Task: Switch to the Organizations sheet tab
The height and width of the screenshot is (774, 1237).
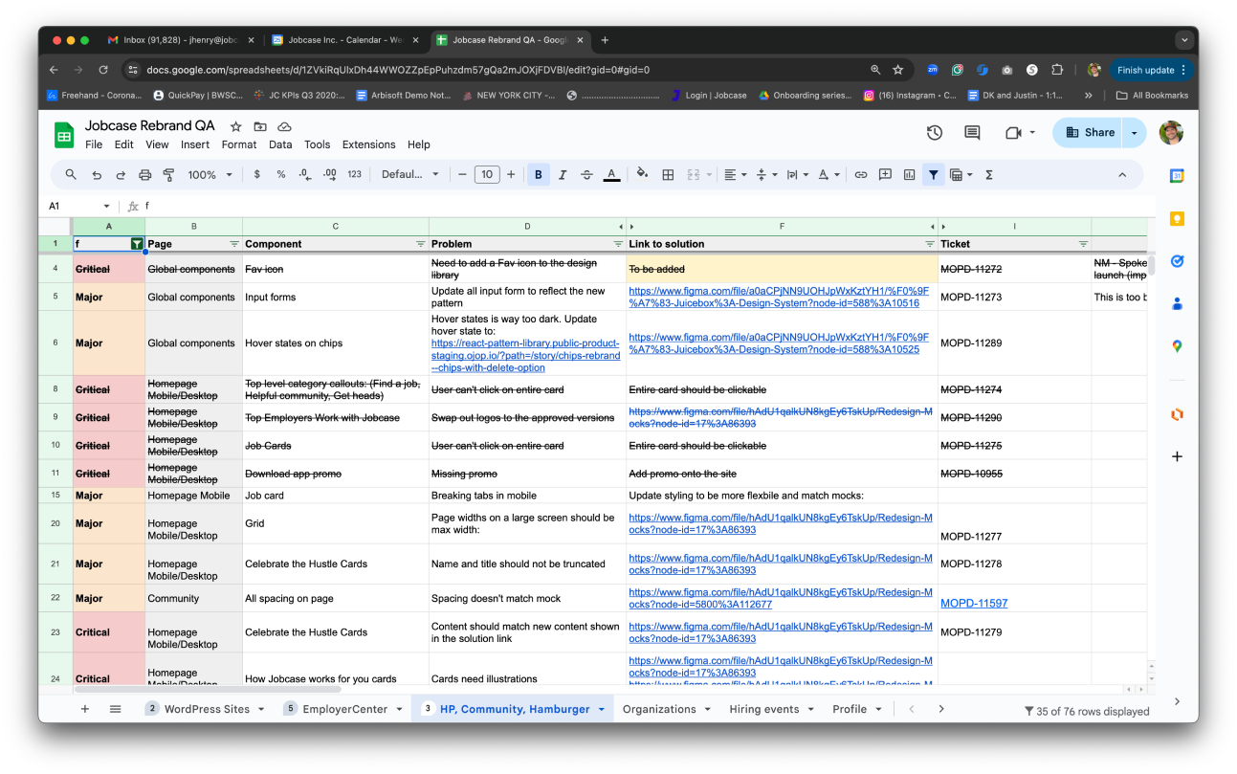Action: (x=659, y=709)
